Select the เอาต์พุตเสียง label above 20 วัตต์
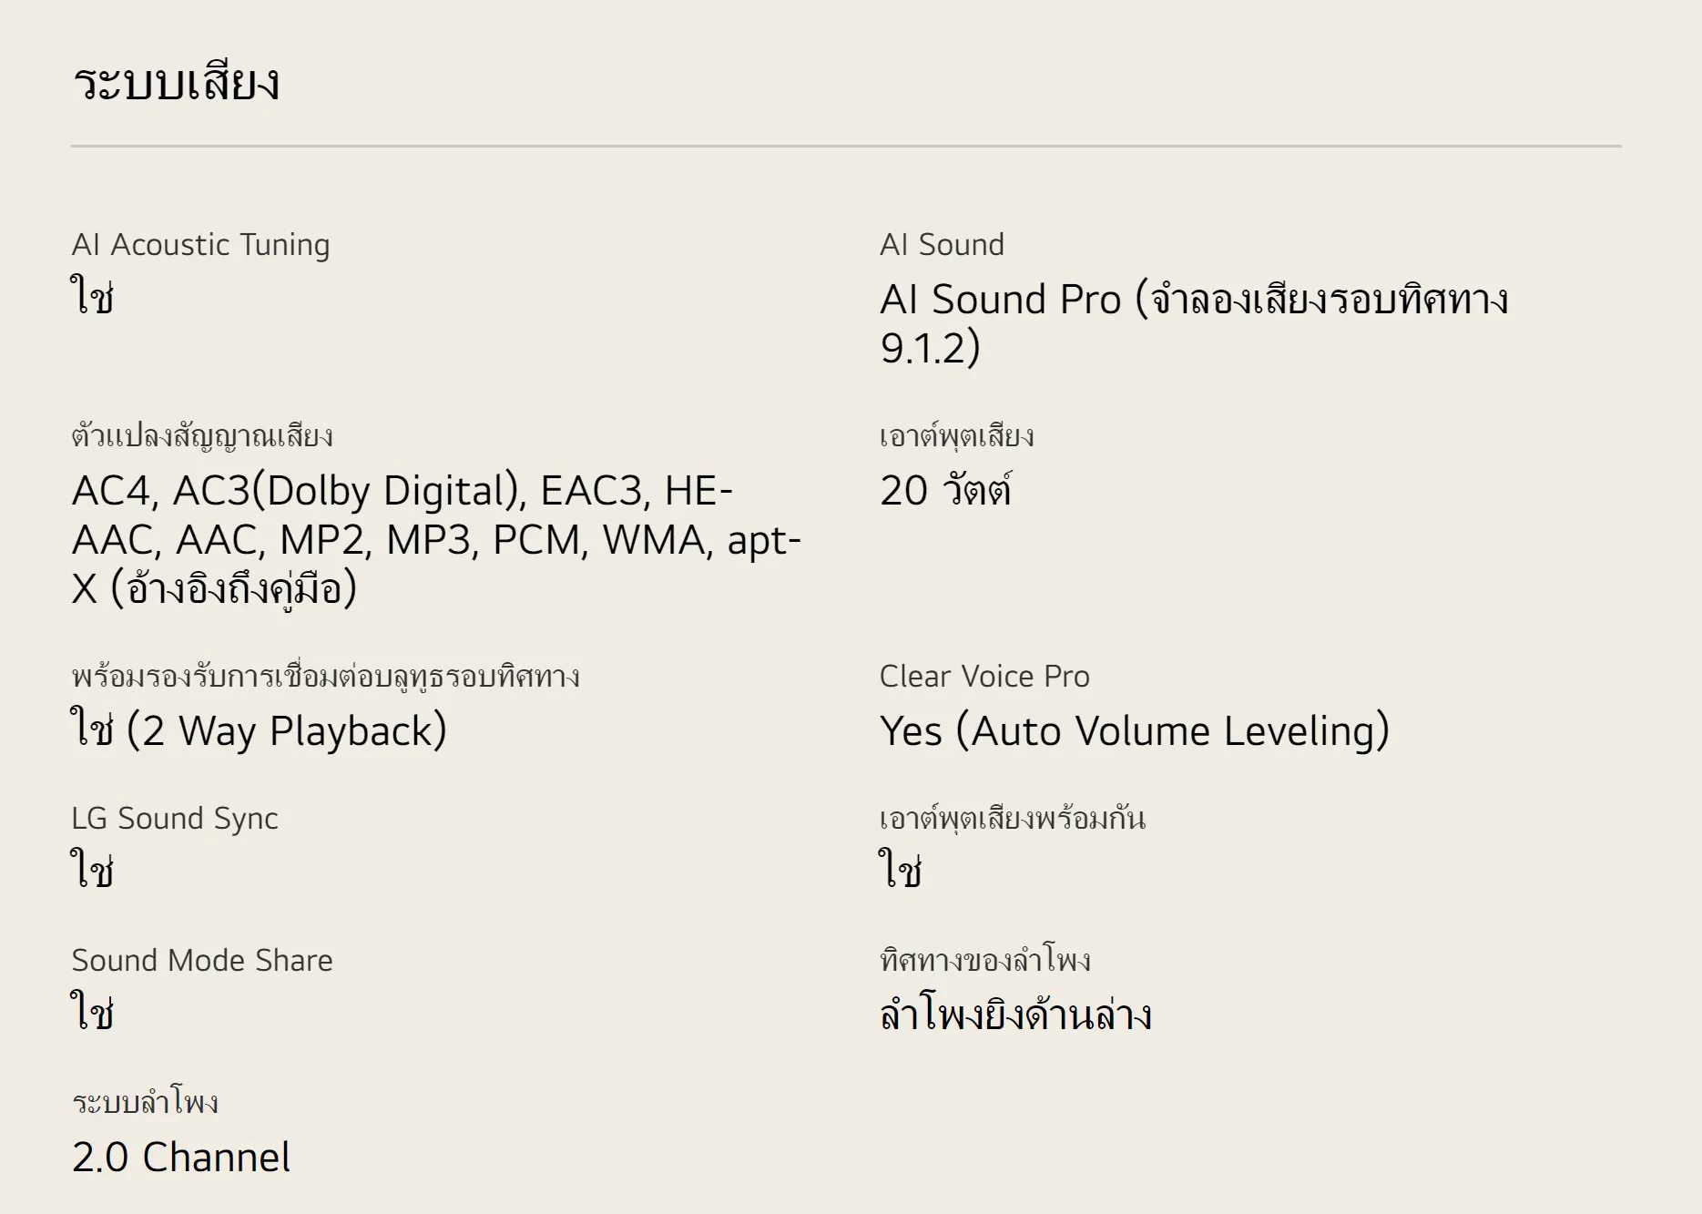Screen dimensions: 1702x1214 coord(956,436)
